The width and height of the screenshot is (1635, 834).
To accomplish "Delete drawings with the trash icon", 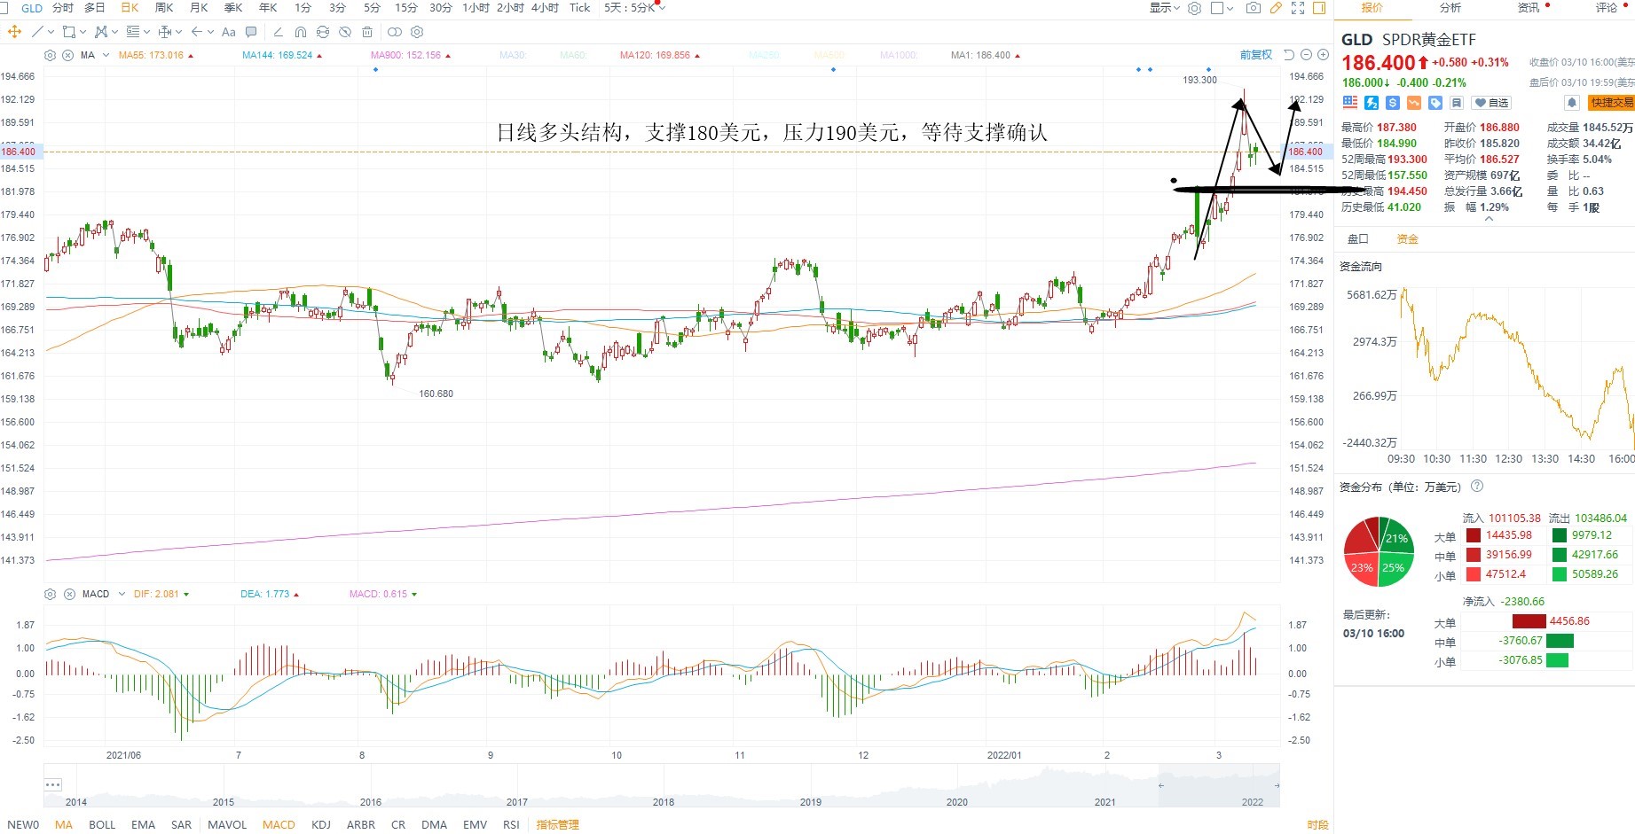I will (x=367, y=32).
